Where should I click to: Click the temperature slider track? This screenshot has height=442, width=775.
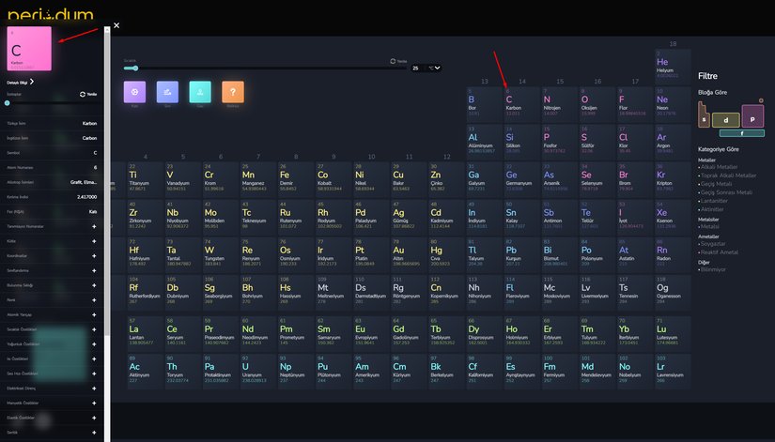tap(263, 68)
